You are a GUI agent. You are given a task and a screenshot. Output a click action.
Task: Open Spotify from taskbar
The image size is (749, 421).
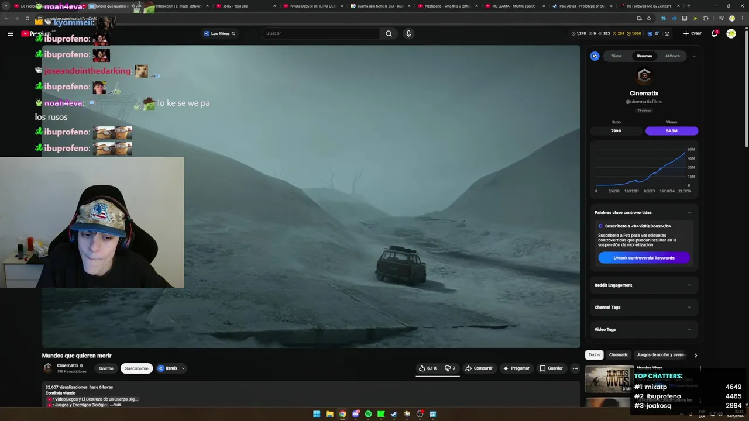pos(368,414)
